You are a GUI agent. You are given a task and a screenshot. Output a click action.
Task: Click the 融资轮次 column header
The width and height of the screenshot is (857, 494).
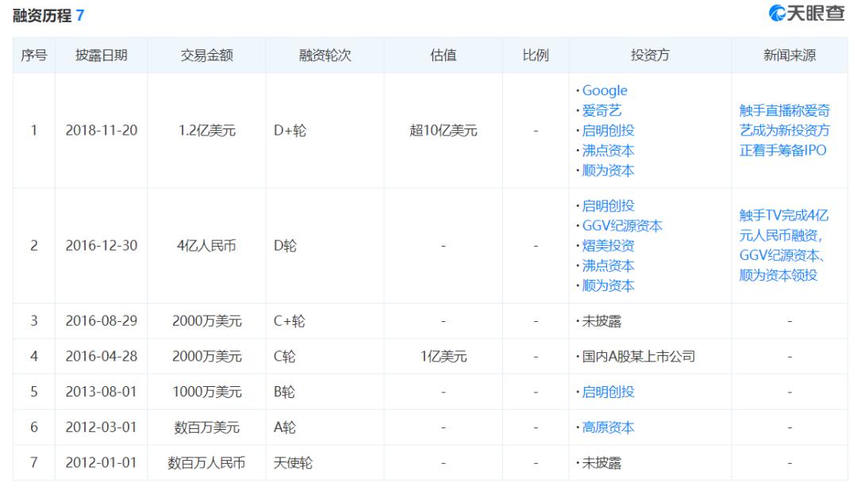(x=322, y=55)
